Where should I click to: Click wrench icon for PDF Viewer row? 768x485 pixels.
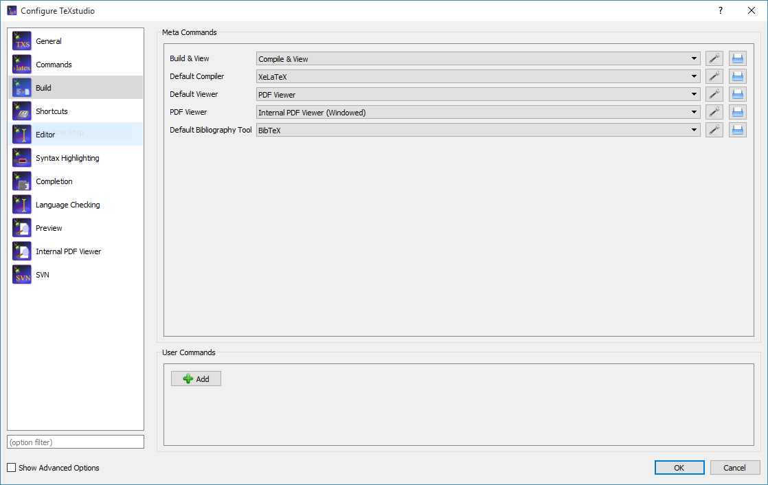point(714,112)
